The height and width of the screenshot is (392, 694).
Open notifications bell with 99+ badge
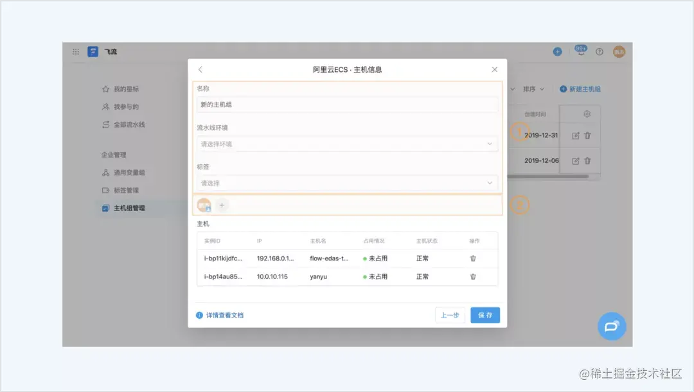coord(581,51)
